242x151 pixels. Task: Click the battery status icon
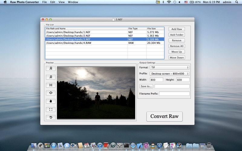coord(192,2)
